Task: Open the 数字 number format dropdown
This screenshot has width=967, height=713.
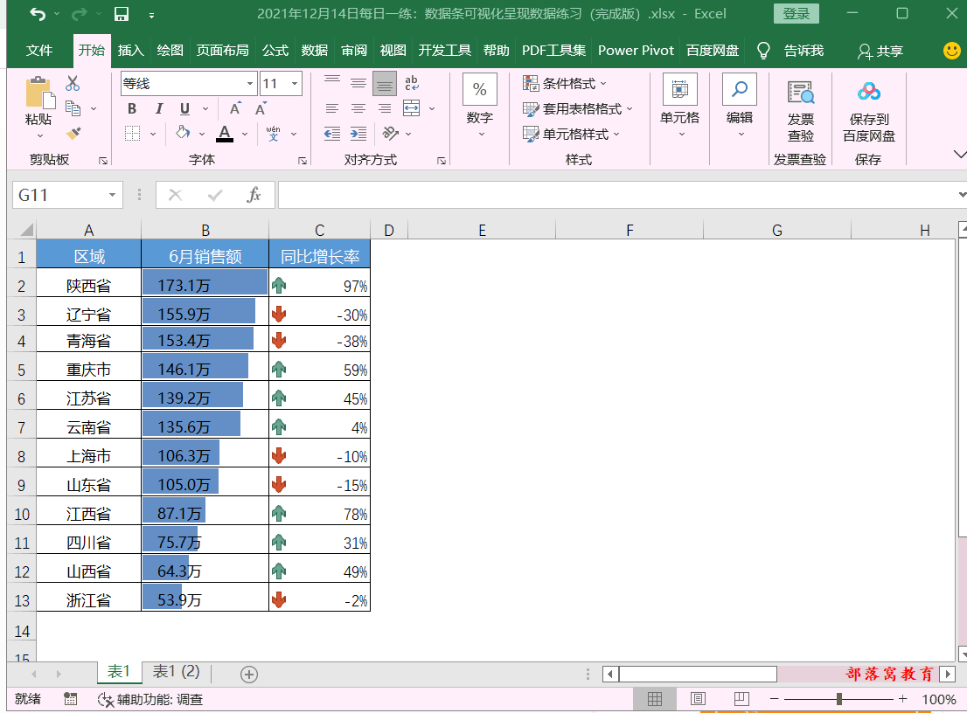Action: coord(480,106)
